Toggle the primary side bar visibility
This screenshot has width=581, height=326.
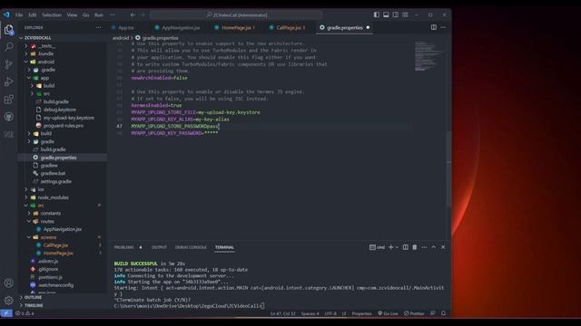pyautogui.click(x=377, y=14)
